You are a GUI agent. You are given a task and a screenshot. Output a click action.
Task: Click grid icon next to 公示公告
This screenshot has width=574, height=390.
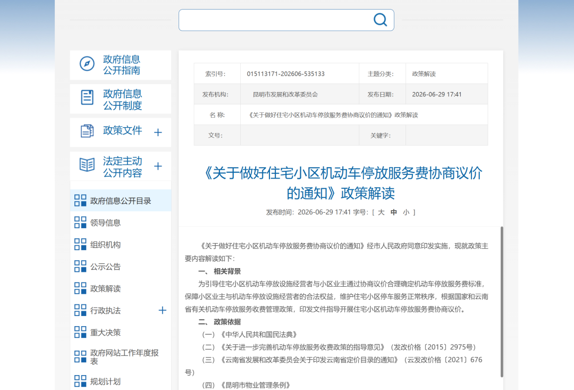[80, 267]
